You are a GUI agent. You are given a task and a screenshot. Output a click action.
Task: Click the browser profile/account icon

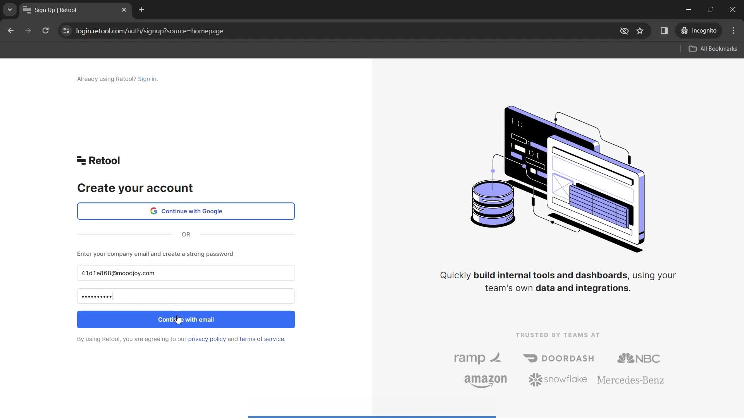699,31
